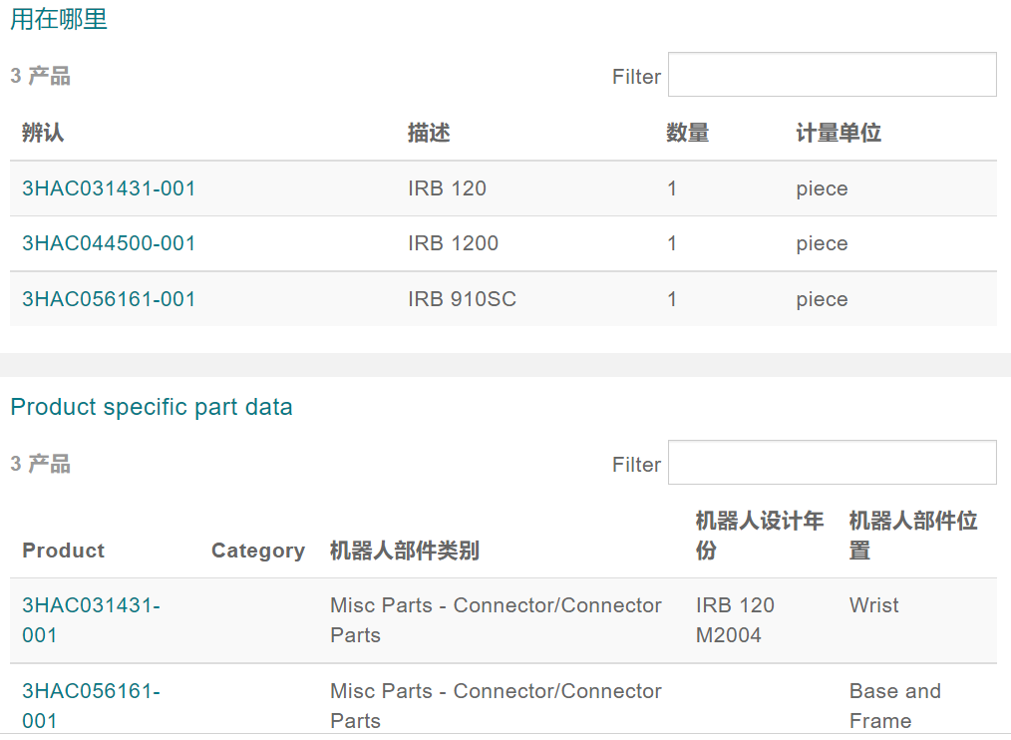Select the IRB 1200 description cell
Screen dimensions: 1011x740
tap(453, 243)
